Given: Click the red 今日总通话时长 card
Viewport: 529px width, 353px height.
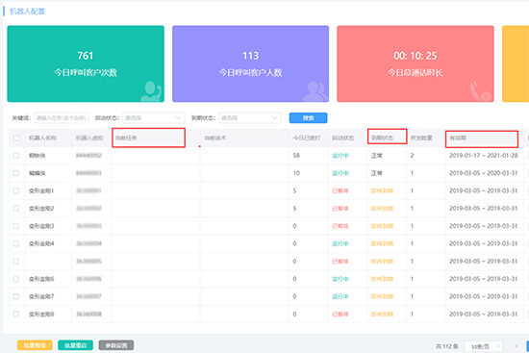Looking at the screenshot, I should (416, 63).
